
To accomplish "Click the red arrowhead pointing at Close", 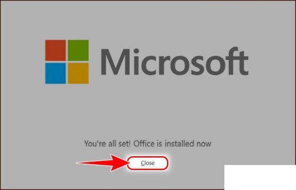I will (119, 163).
